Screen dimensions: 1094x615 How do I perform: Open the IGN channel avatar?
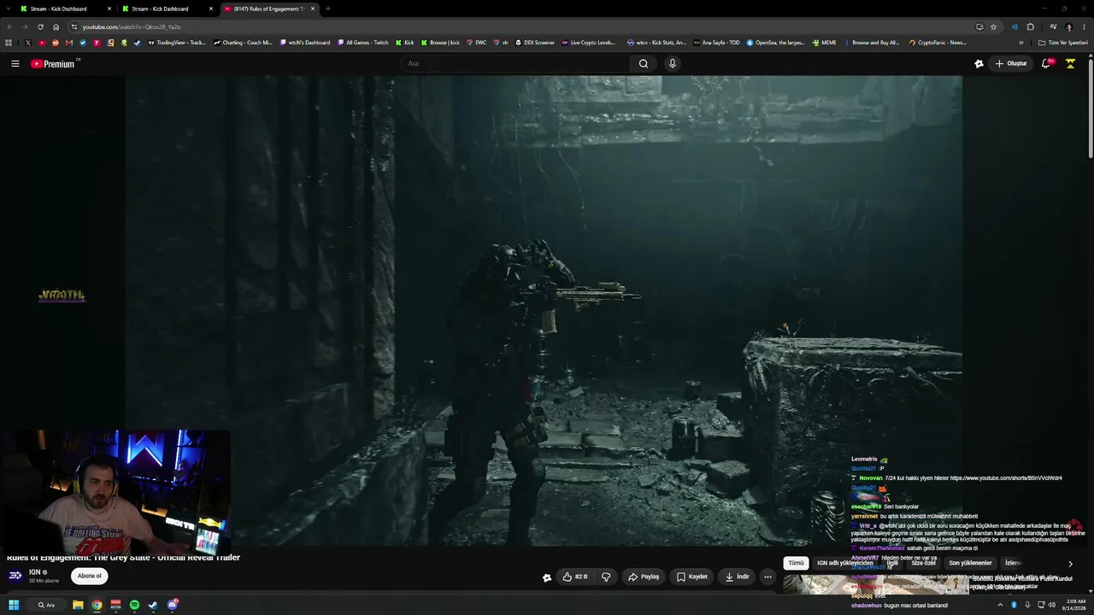coord(15,575)
